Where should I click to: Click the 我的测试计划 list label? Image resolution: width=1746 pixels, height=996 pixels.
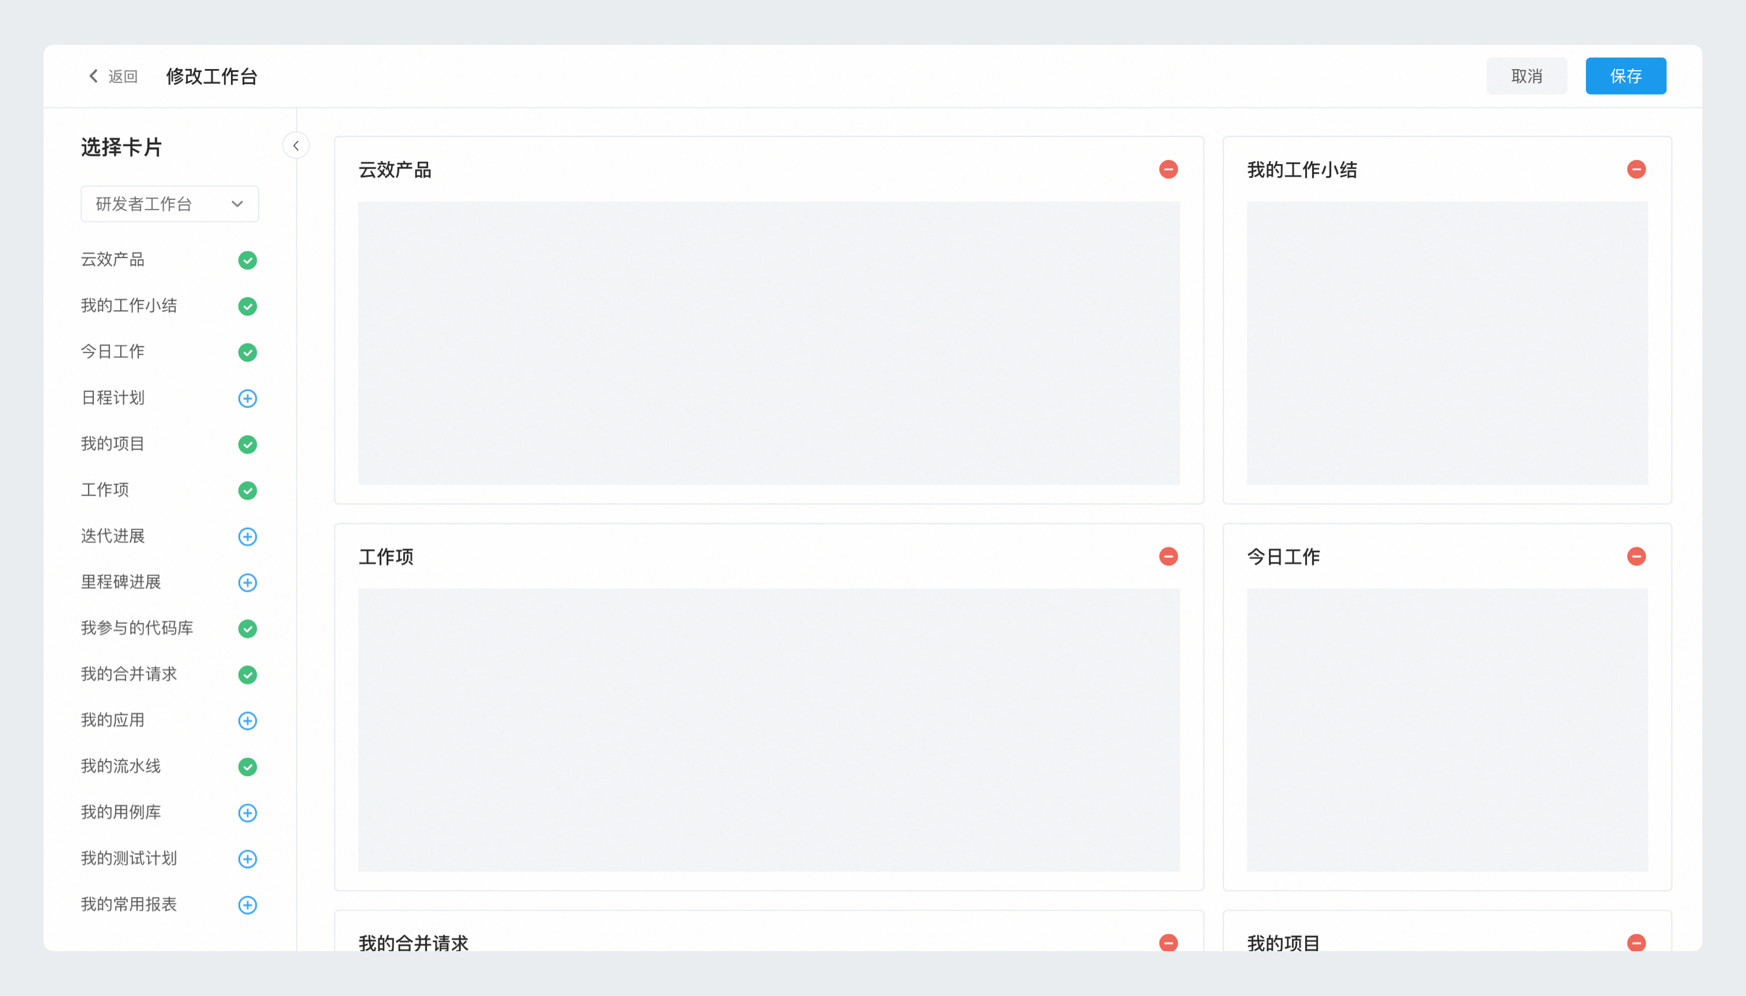tap(129, 858)
